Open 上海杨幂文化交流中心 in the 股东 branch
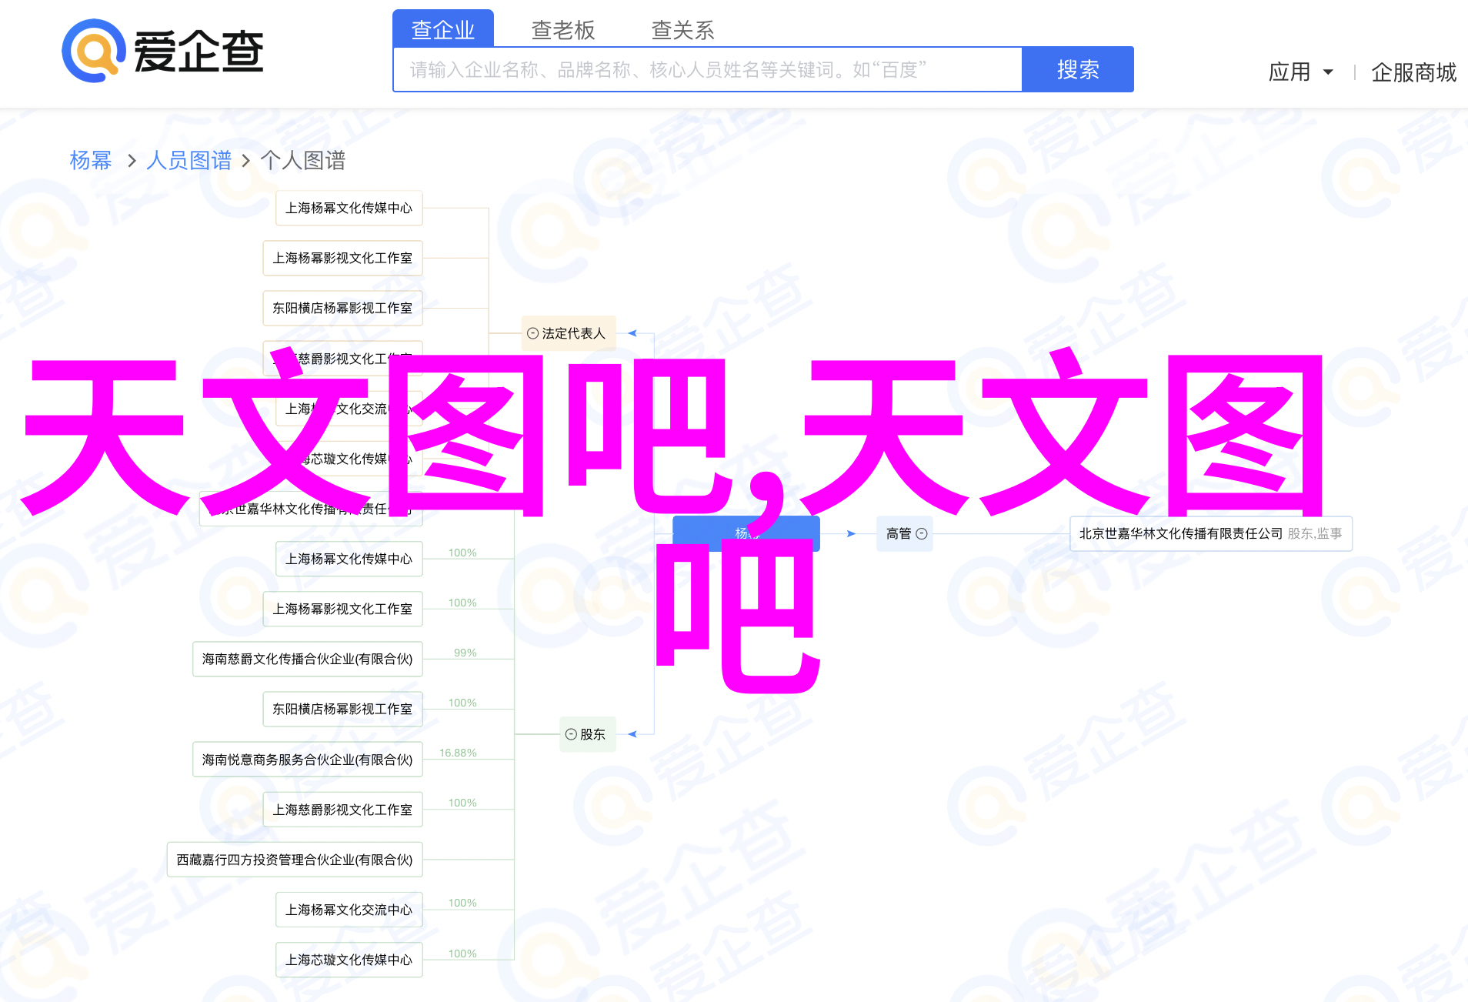The image size is (1468, 1002). 349,910
